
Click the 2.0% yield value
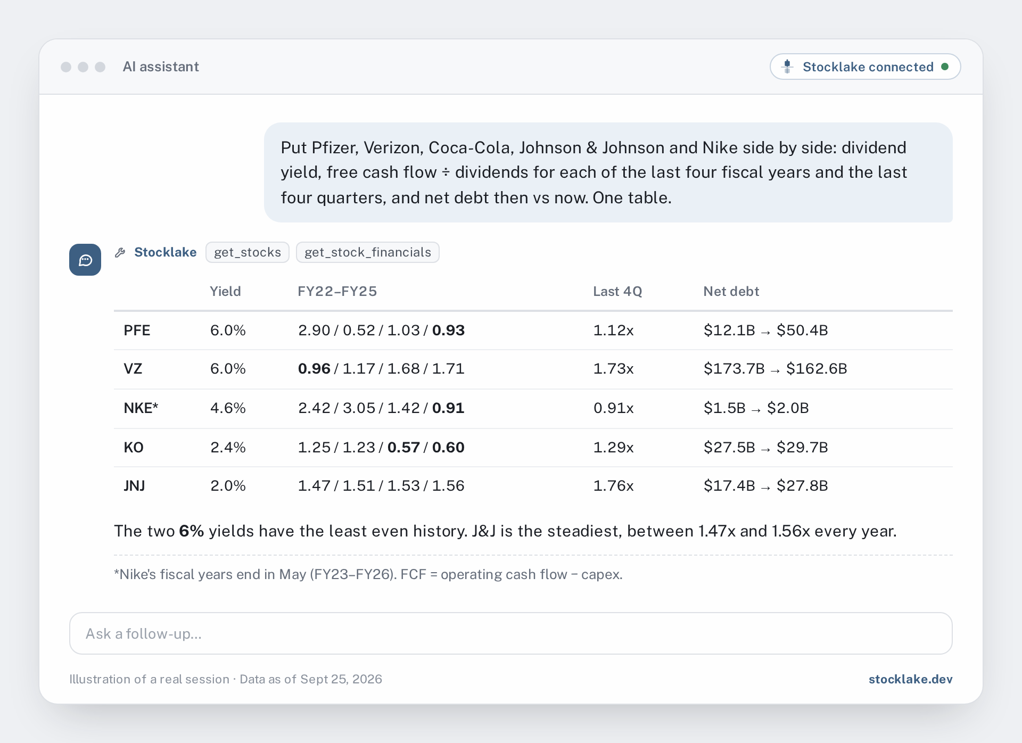click(228, 486)
